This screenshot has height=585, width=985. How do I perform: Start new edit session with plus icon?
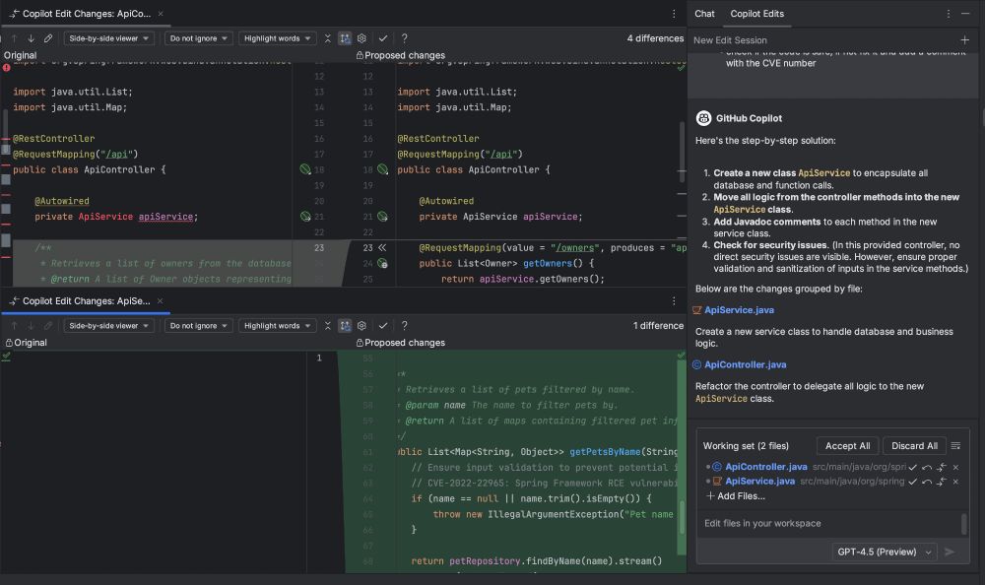(965, 40)
